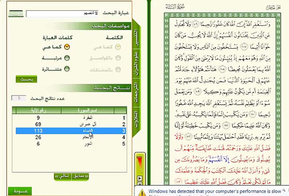Screen dimensions: 289x196
Task: Click the رقم الآية column header
Action: tap(38, 111)
